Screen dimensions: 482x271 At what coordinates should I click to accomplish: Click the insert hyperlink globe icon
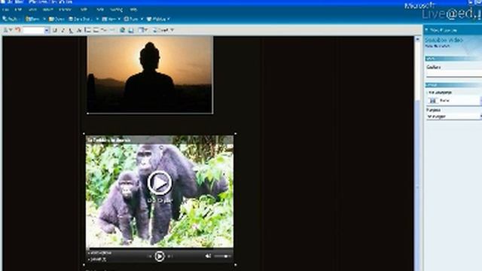(x=122, y=30)
